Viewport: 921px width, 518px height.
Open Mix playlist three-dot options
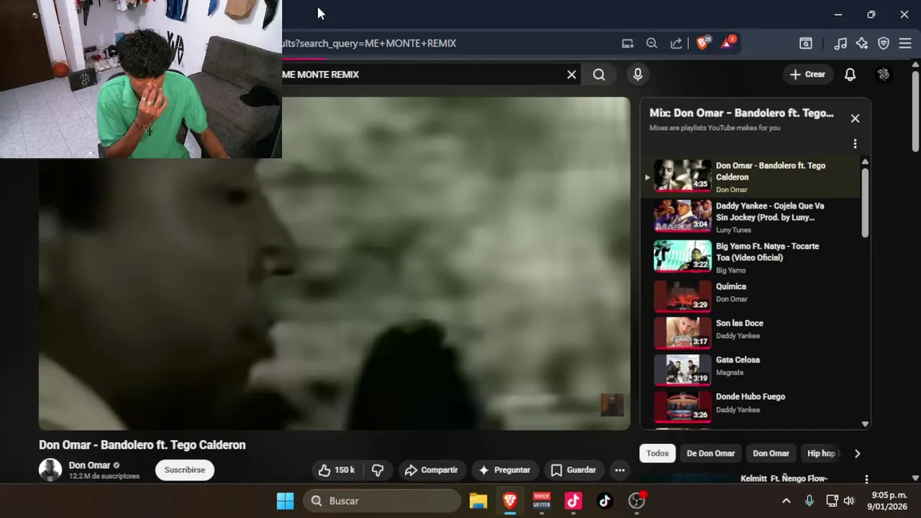tap(855, 144)
